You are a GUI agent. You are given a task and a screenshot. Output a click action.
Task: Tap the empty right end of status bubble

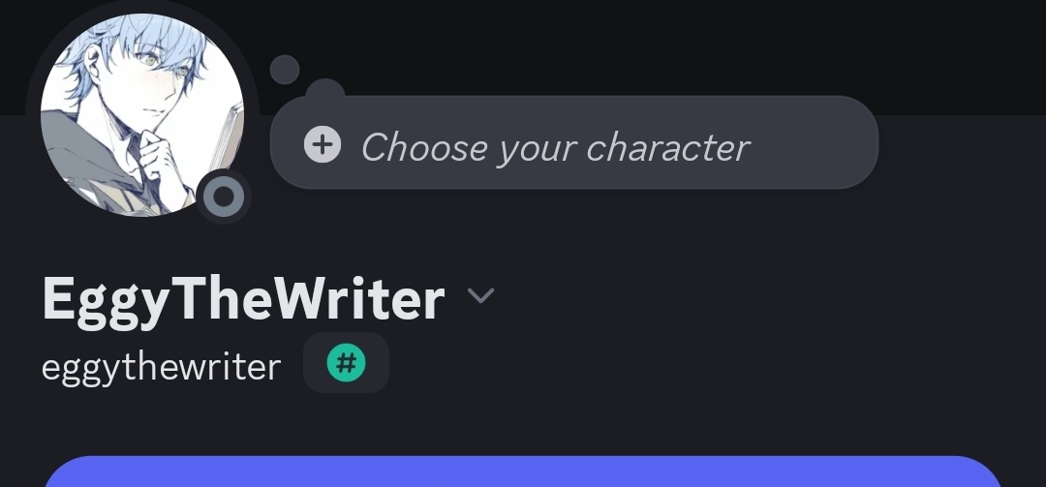coord(823,147)
